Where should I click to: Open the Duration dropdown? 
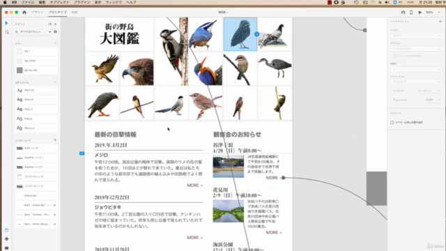tap(433, 100)
